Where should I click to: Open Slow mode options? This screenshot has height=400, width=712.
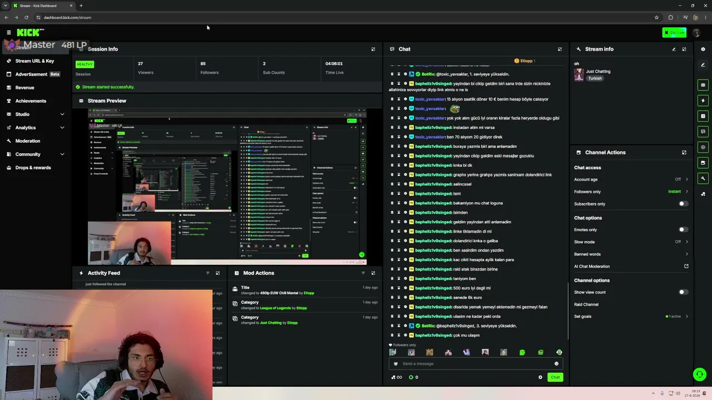pyautogui.click(x=631, y=242)
